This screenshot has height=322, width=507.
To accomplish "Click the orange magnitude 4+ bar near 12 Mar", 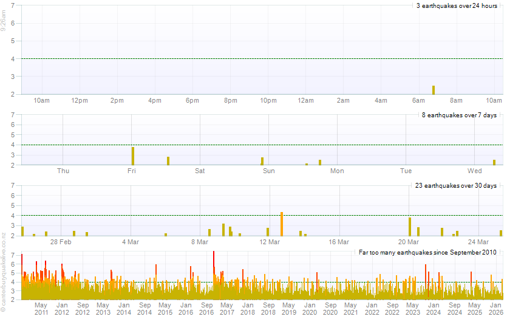I will pyautogui.click(x=282, y=224).
